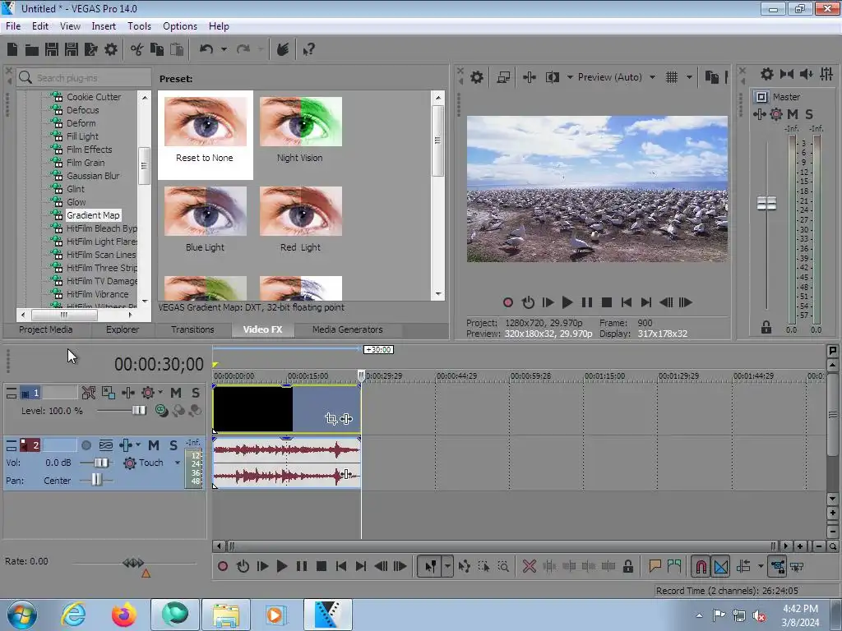Expand the split-screen view dropdown arrow
Image resolution: width=842 pixels, height=631 pixels.
point(570,77)
